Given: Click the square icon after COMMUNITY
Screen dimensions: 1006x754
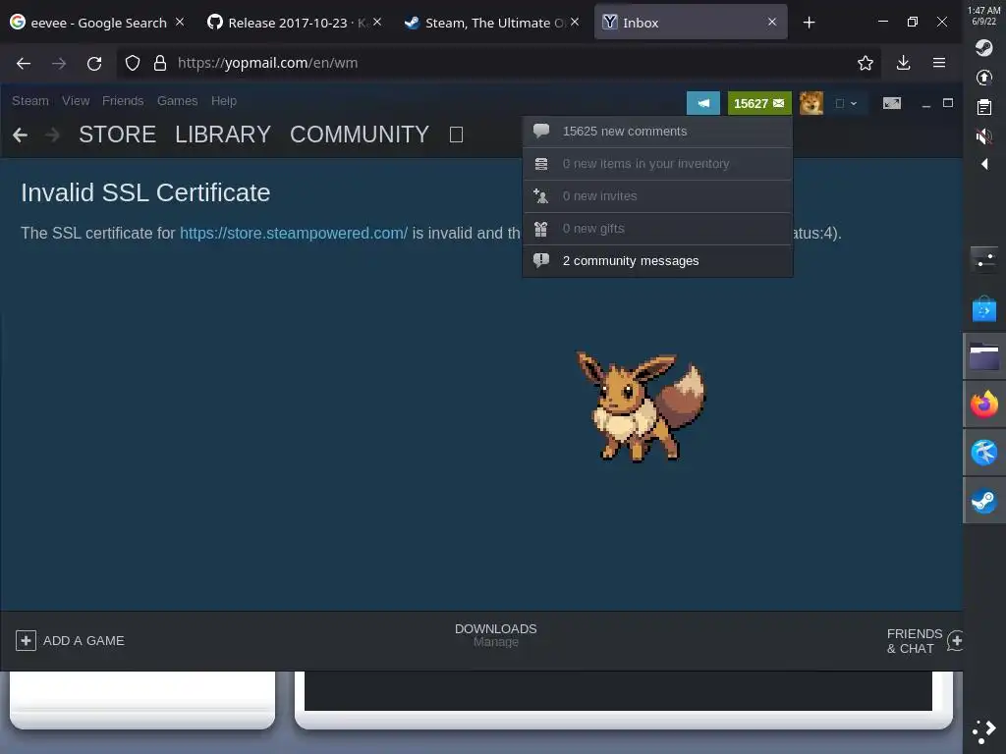Looking at the screenshot, I should pyautogui.click(x=456, y=135).
